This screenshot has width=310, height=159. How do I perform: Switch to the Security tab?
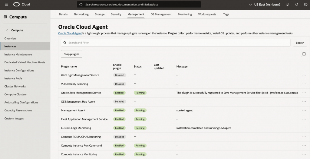coord(116,14)
